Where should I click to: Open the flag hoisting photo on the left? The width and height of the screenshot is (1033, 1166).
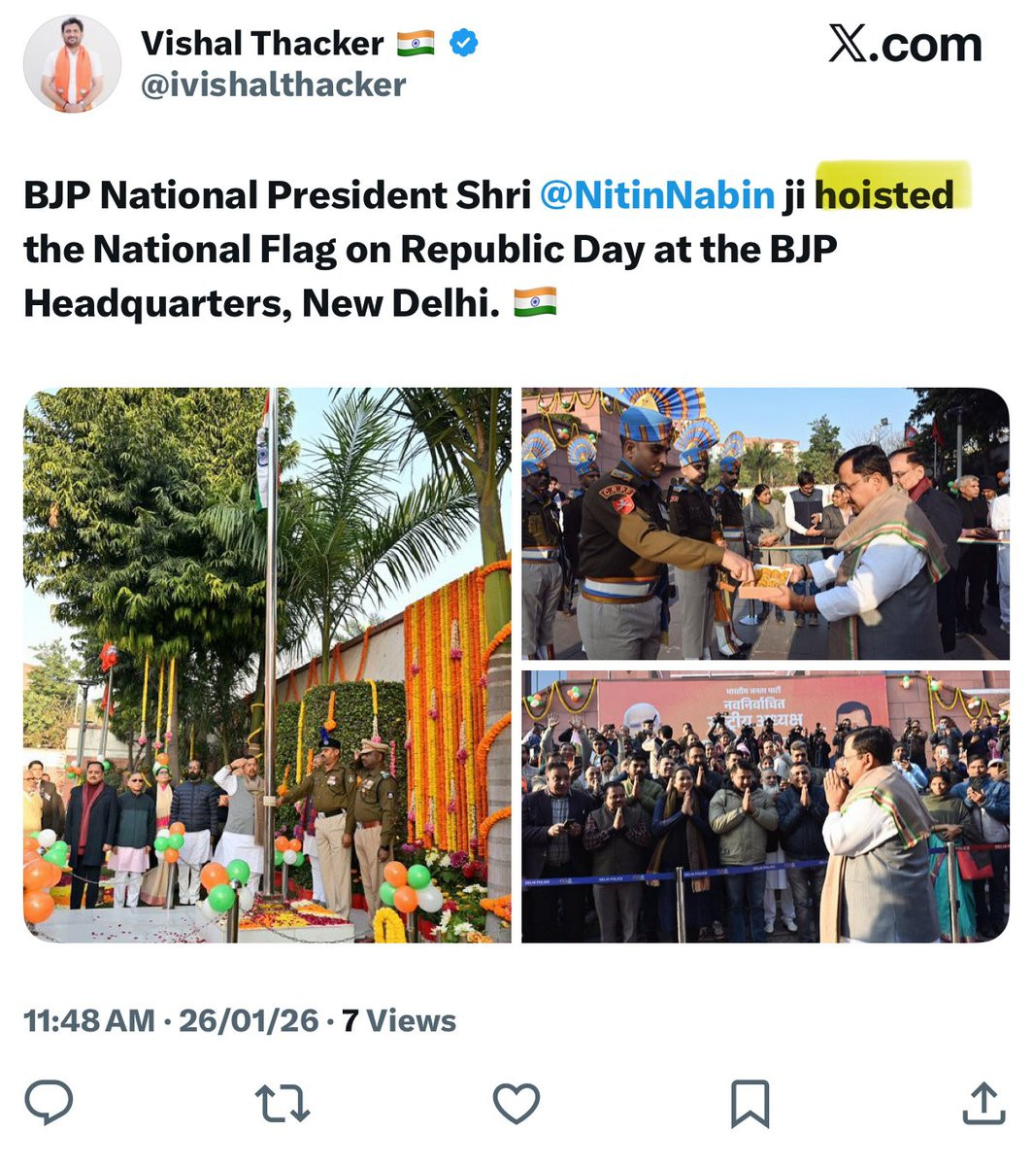tap(267, 666)
